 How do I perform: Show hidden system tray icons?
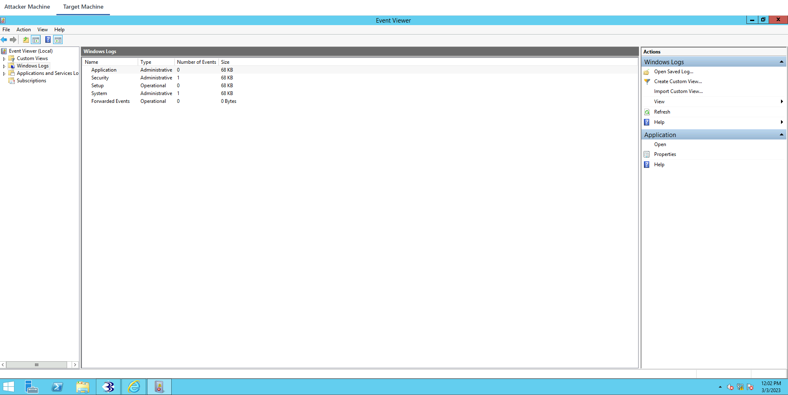coord(720,387)
